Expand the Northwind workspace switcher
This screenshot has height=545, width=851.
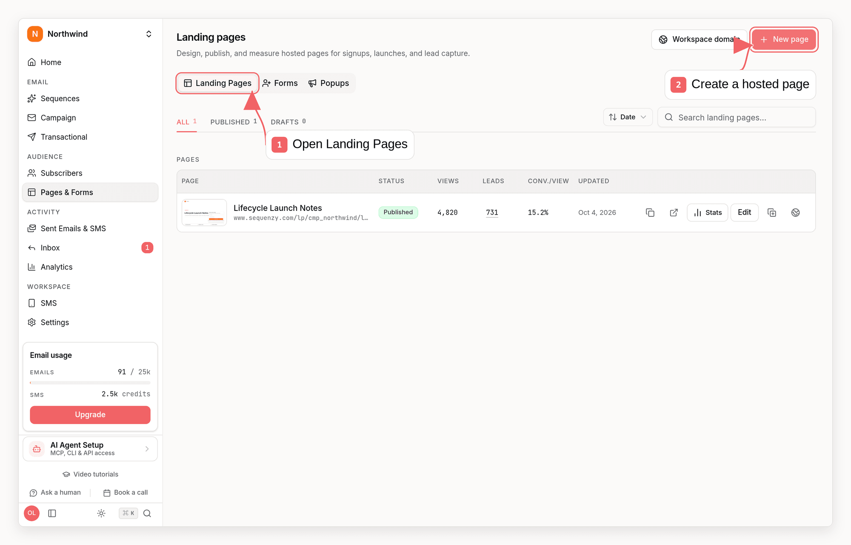click(x=148, y=34)
